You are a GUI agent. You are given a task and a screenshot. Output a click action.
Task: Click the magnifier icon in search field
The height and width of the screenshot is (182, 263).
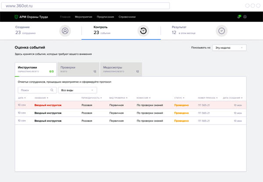point(52,90)
